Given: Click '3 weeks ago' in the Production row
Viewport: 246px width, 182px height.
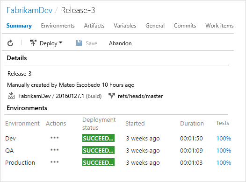Looking at the screenshot, I should pos(143,163).
